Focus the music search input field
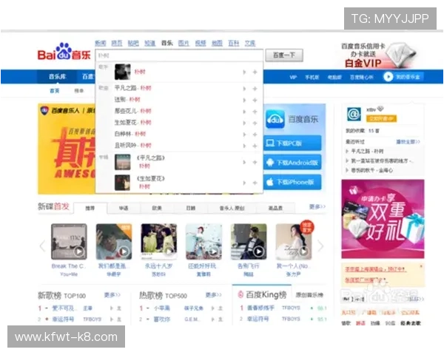This screenshot has height=355, width=444. [x=179, y=55]
